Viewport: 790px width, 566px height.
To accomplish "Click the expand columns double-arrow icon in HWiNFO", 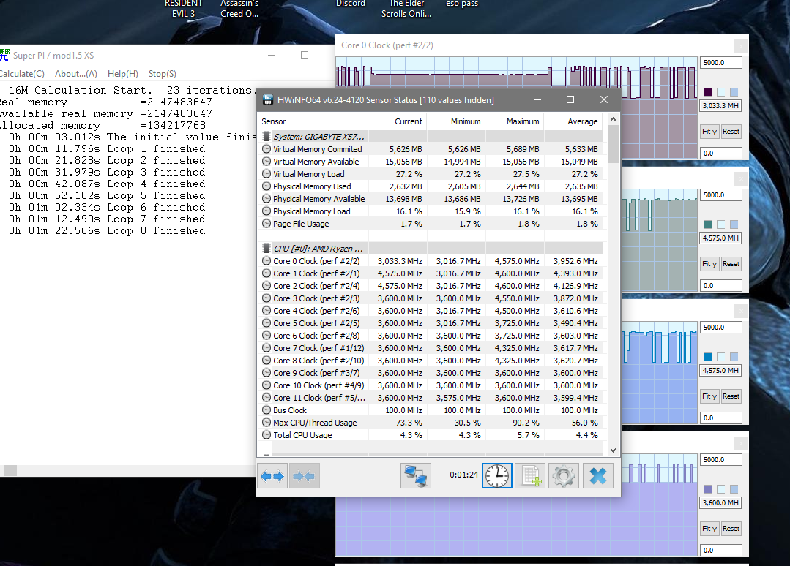I will point(272,476).
